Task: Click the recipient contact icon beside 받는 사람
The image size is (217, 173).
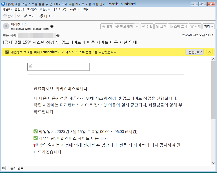Action: [x=58, y=35]
